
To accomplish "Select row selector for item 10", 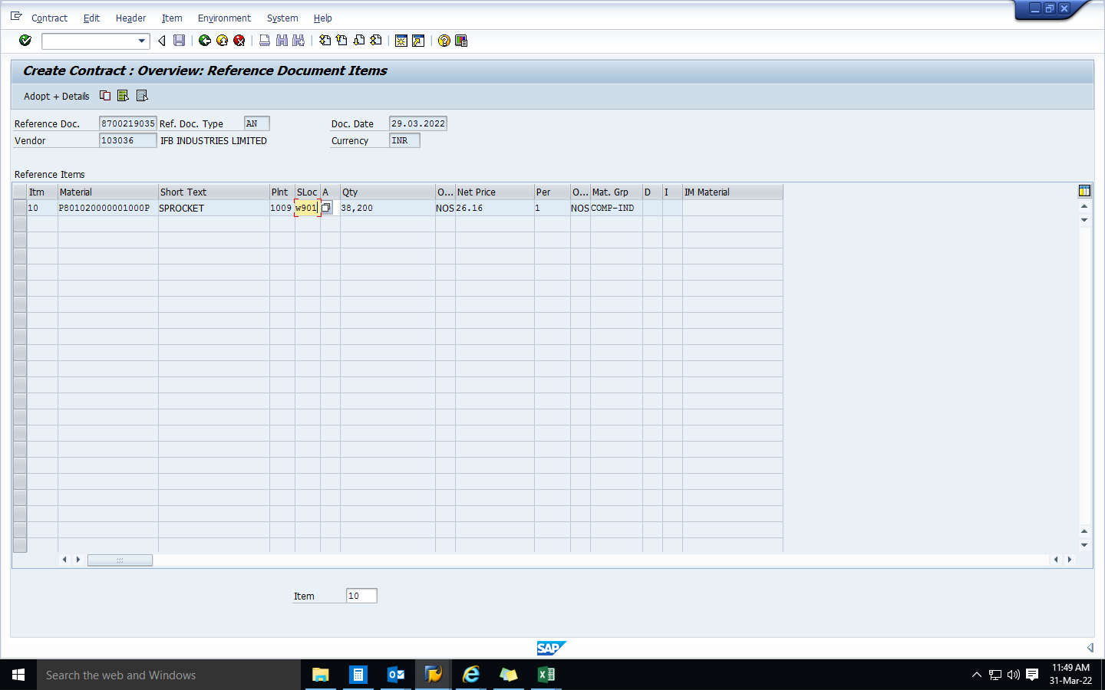I will click(20, 208).
